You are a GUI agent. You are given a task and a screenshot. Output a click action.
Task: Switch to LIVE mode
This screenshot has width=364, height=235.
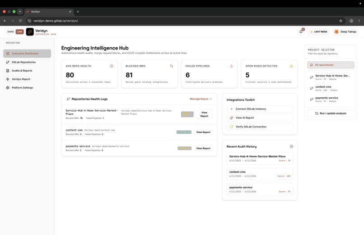19,32
